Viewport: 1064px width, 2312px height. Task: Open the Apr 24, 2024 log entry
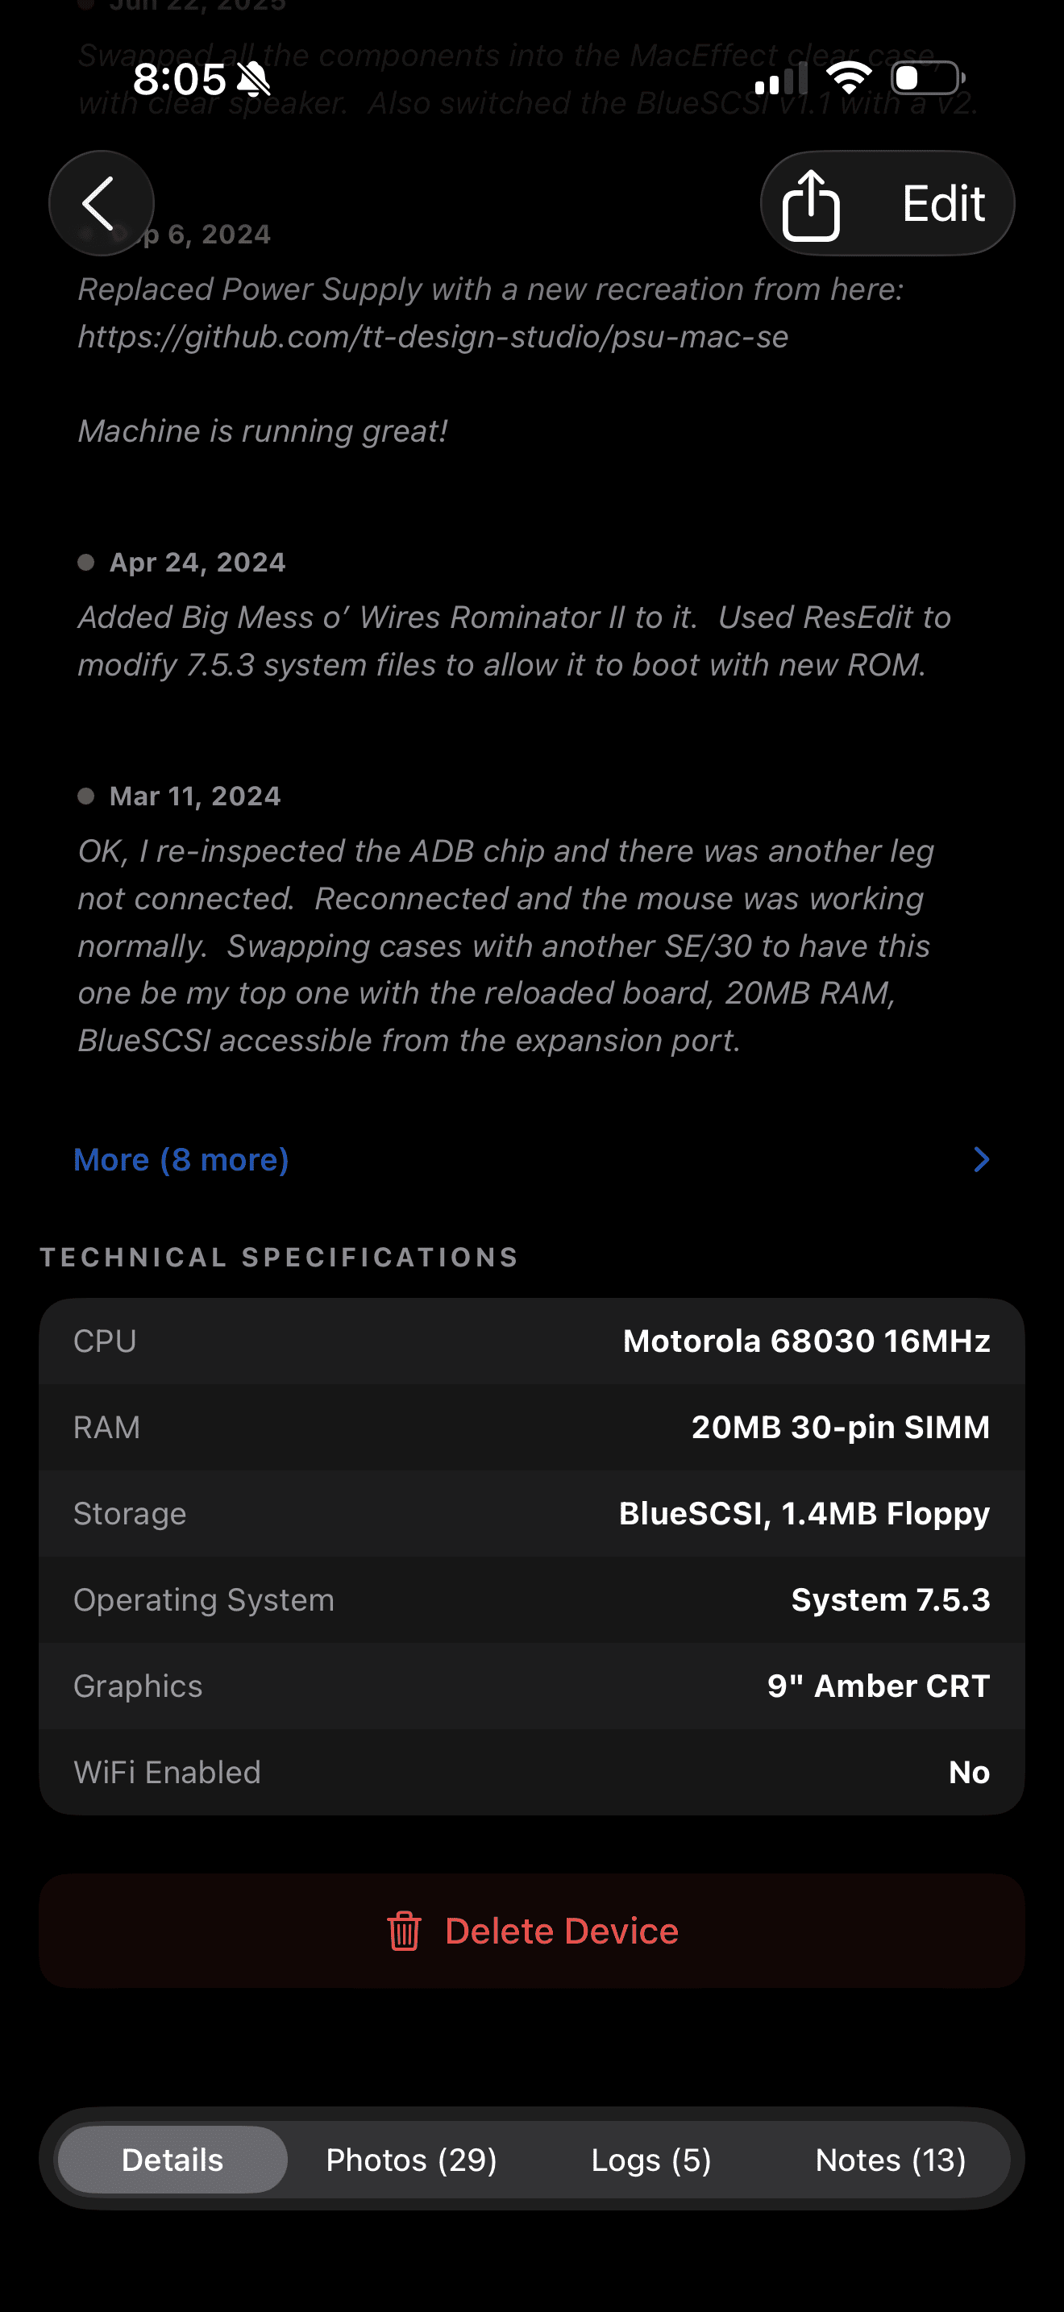click(513, 640)
